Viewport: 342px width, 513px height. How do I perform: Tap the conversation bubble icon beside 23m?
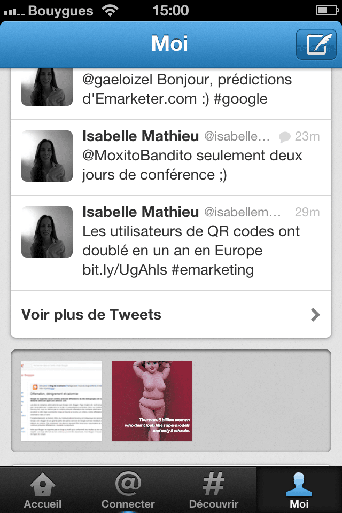(x=285, y=137)
